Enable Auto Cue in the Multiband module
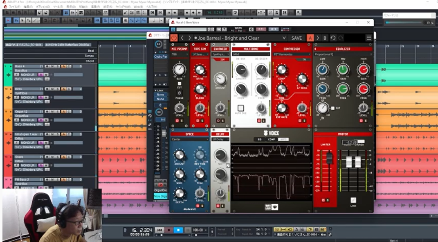 tap(240, 108)
